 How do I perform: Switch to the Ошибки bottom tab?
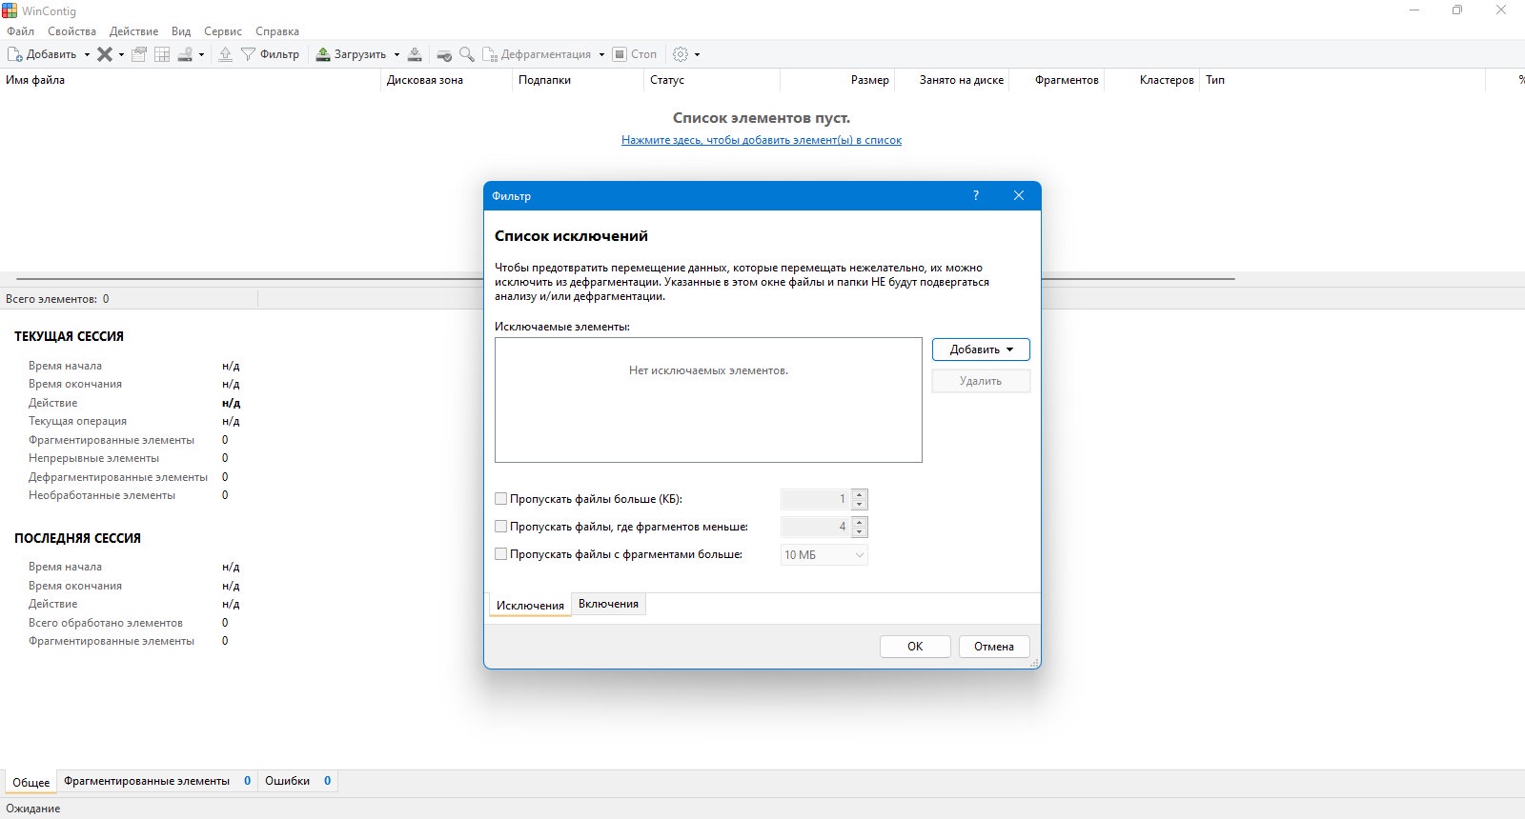pyautogui.click(x=298, y=781)
